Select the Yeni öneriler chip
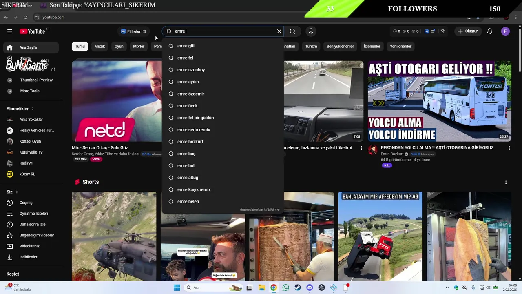522x294 pixels. pyautogui.click(x=400, y=46)
